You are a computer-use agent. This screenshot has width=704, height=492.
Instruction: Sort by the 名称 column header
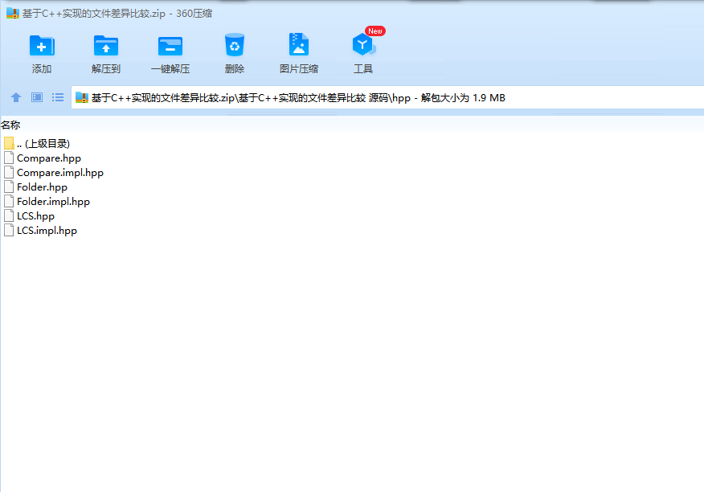point(10,125)
